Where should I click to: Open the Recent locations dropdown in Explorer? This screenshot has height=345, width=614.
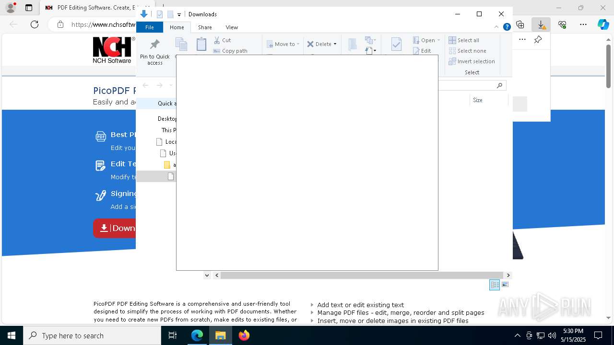coord(171,85)
